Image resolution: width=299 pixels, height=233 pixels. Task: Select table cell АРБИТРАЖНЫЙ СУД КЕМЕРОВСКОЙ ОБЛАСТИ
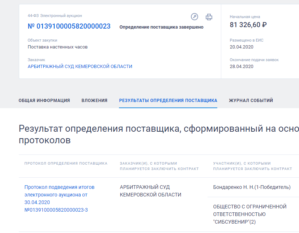[150, 191]
